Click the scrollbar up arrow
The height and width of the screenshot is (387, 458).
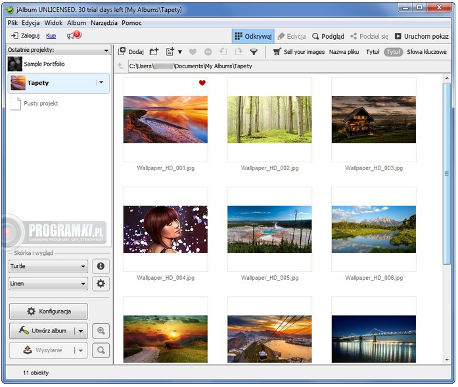click(x=447, y=78)
